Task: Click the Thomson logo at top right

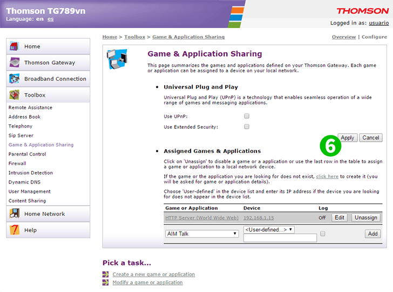Action: tap(362, 11)
